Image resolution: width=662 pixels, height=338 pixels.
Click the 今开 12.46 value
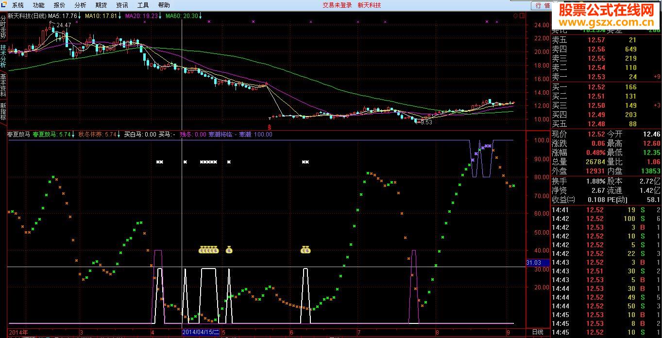pyautogui.click(x=651, y=134)
